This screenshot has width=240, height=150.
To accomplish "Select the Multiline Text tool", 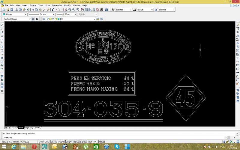I will coord(2,91).
